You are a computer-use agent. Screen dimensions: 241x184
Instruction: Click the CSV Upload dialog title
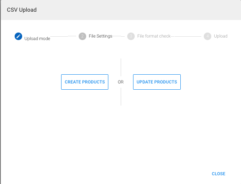tap(22, 10)
